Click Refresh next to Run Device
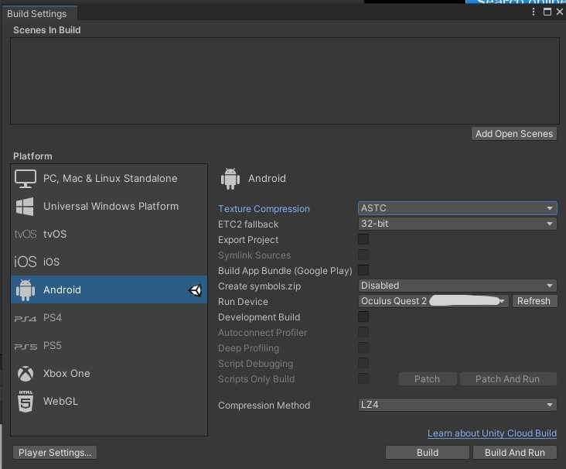The image size is (566, 469). [x=534, y=301]
